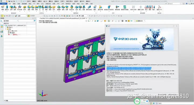This screenshot has height=105, width=194.
Task: Toggle the 造型1 feature checkbox
Action: pos(9,33)
